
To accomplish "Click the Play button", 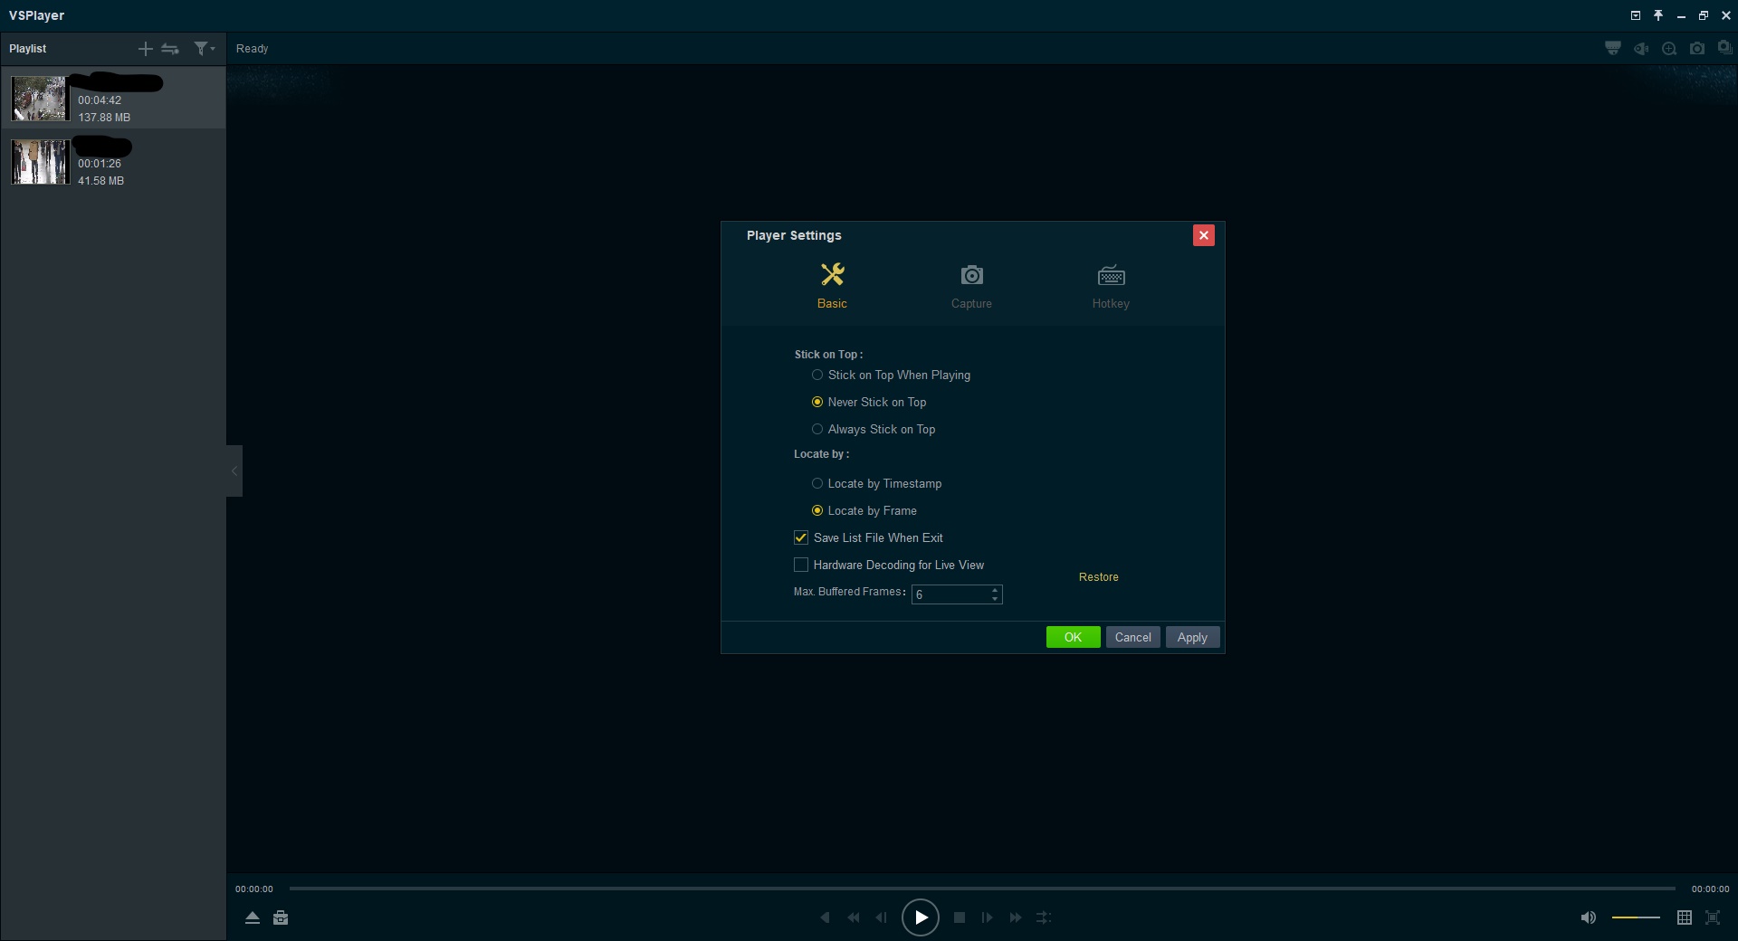I will click(x=920, y=917).
